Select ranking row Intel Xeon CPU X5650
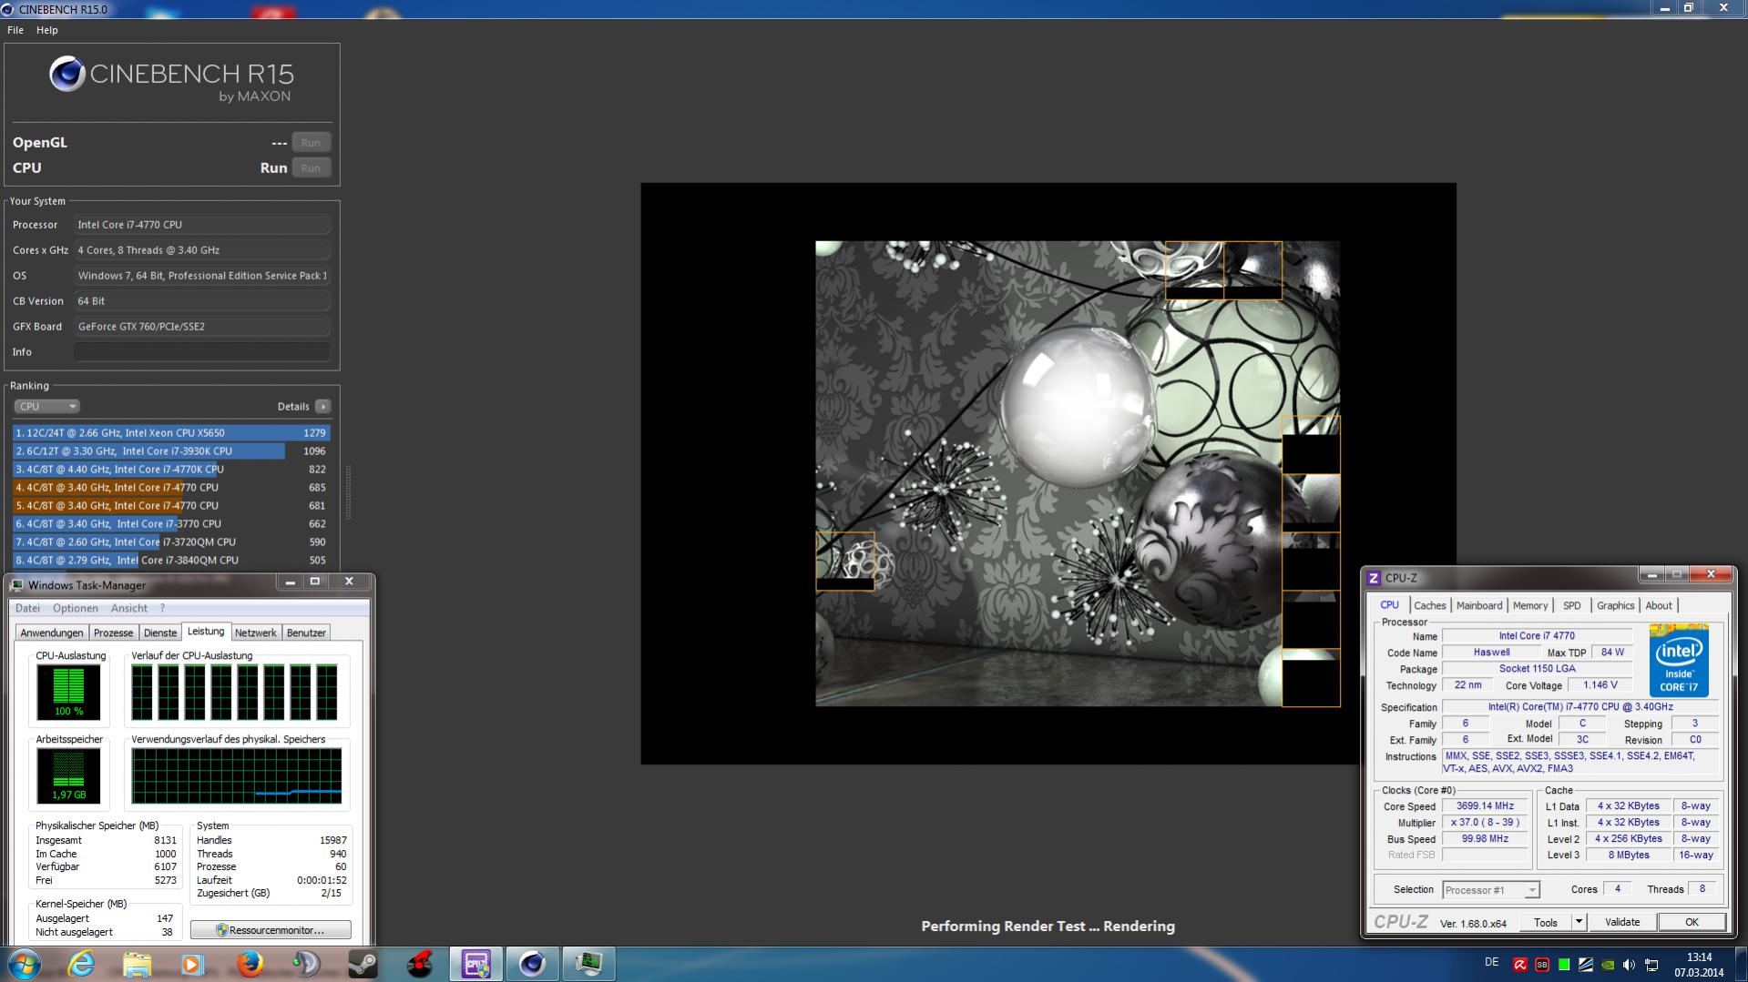 click(171, 433)
